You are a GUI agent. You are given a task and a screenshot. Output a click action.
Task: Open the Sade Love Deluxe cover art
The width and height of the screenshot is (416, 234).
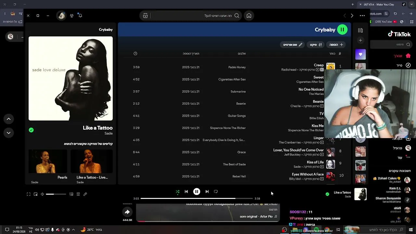point(71,78)
